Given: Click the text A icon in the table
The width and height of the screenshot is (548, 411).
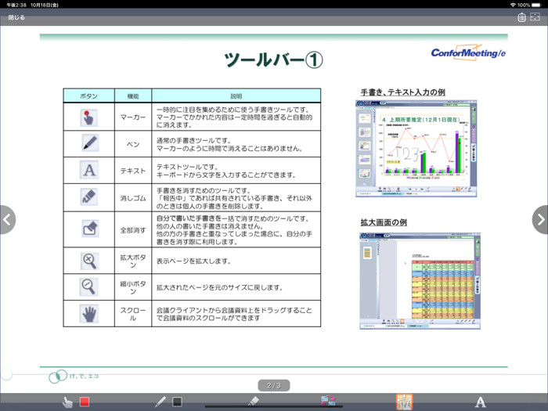Looking at the screenshot, I should 89,170.
